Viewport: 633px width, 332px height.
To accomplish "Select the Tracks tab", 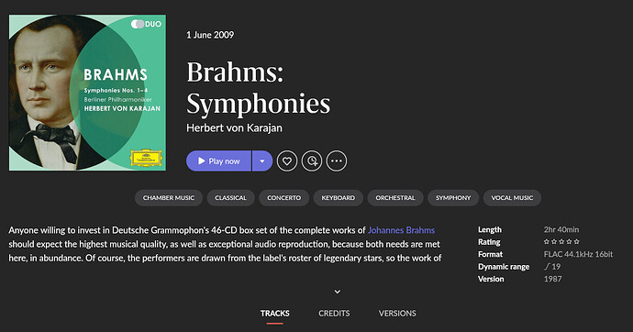I will point(275,313).
